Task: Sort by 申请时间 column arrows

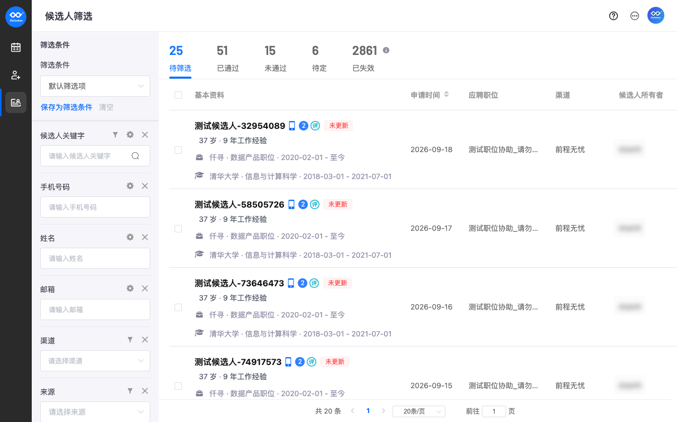Action: click(446, 95)
